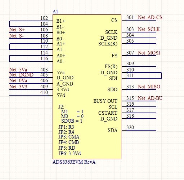Click the FS(R) pin name
The width and height of the screenshot is (184, 180).
(x=111, y=66)
